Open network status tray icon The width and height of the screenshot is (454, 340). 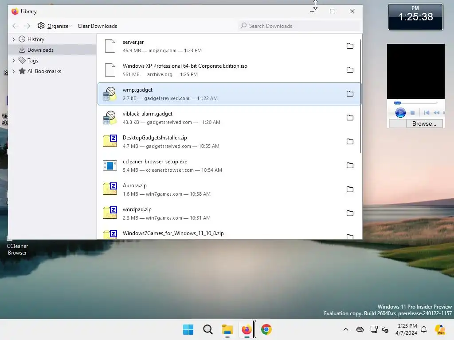(x=374, y=329)
